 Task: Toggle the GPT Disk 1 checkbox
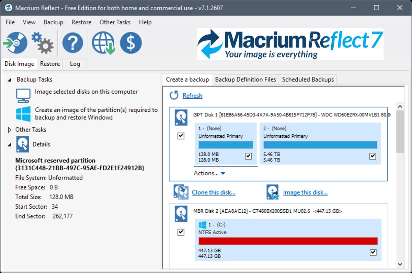pos(181,136)
